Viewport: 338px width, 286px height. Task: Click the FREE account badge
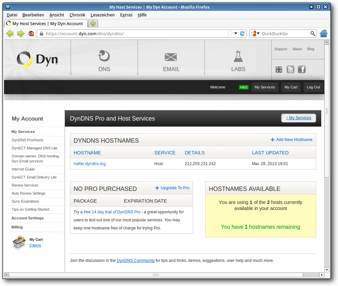(244, 87)
